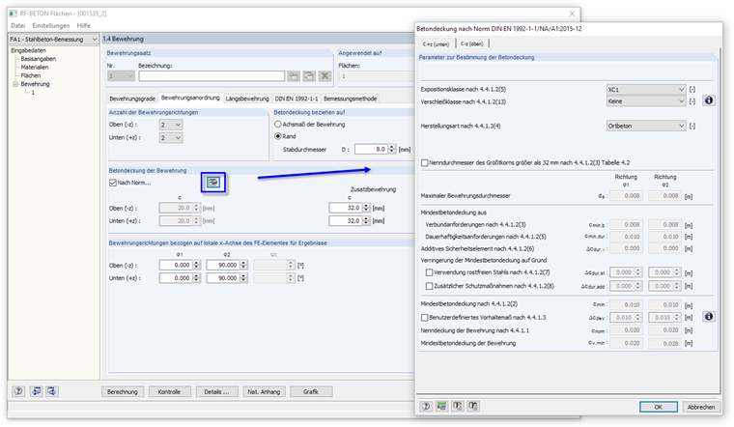The image size is (734, 427).
Task: Click the Stabdurchmesser D value field
Action: point(371,150)
